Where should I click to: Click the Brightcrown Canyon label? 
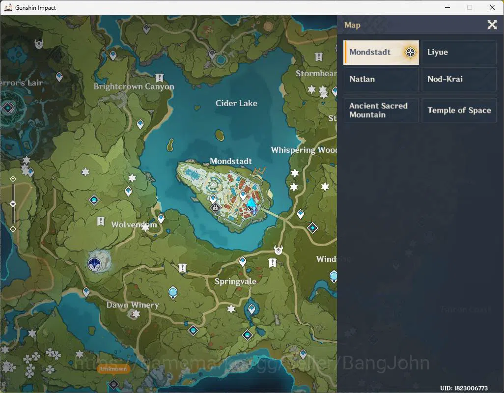(134, 86)
